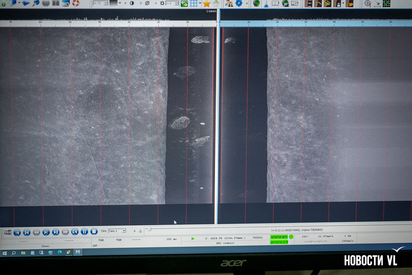Toggle the brightness sun control
The height and width of the screenshot is (275, 412).
162,3
